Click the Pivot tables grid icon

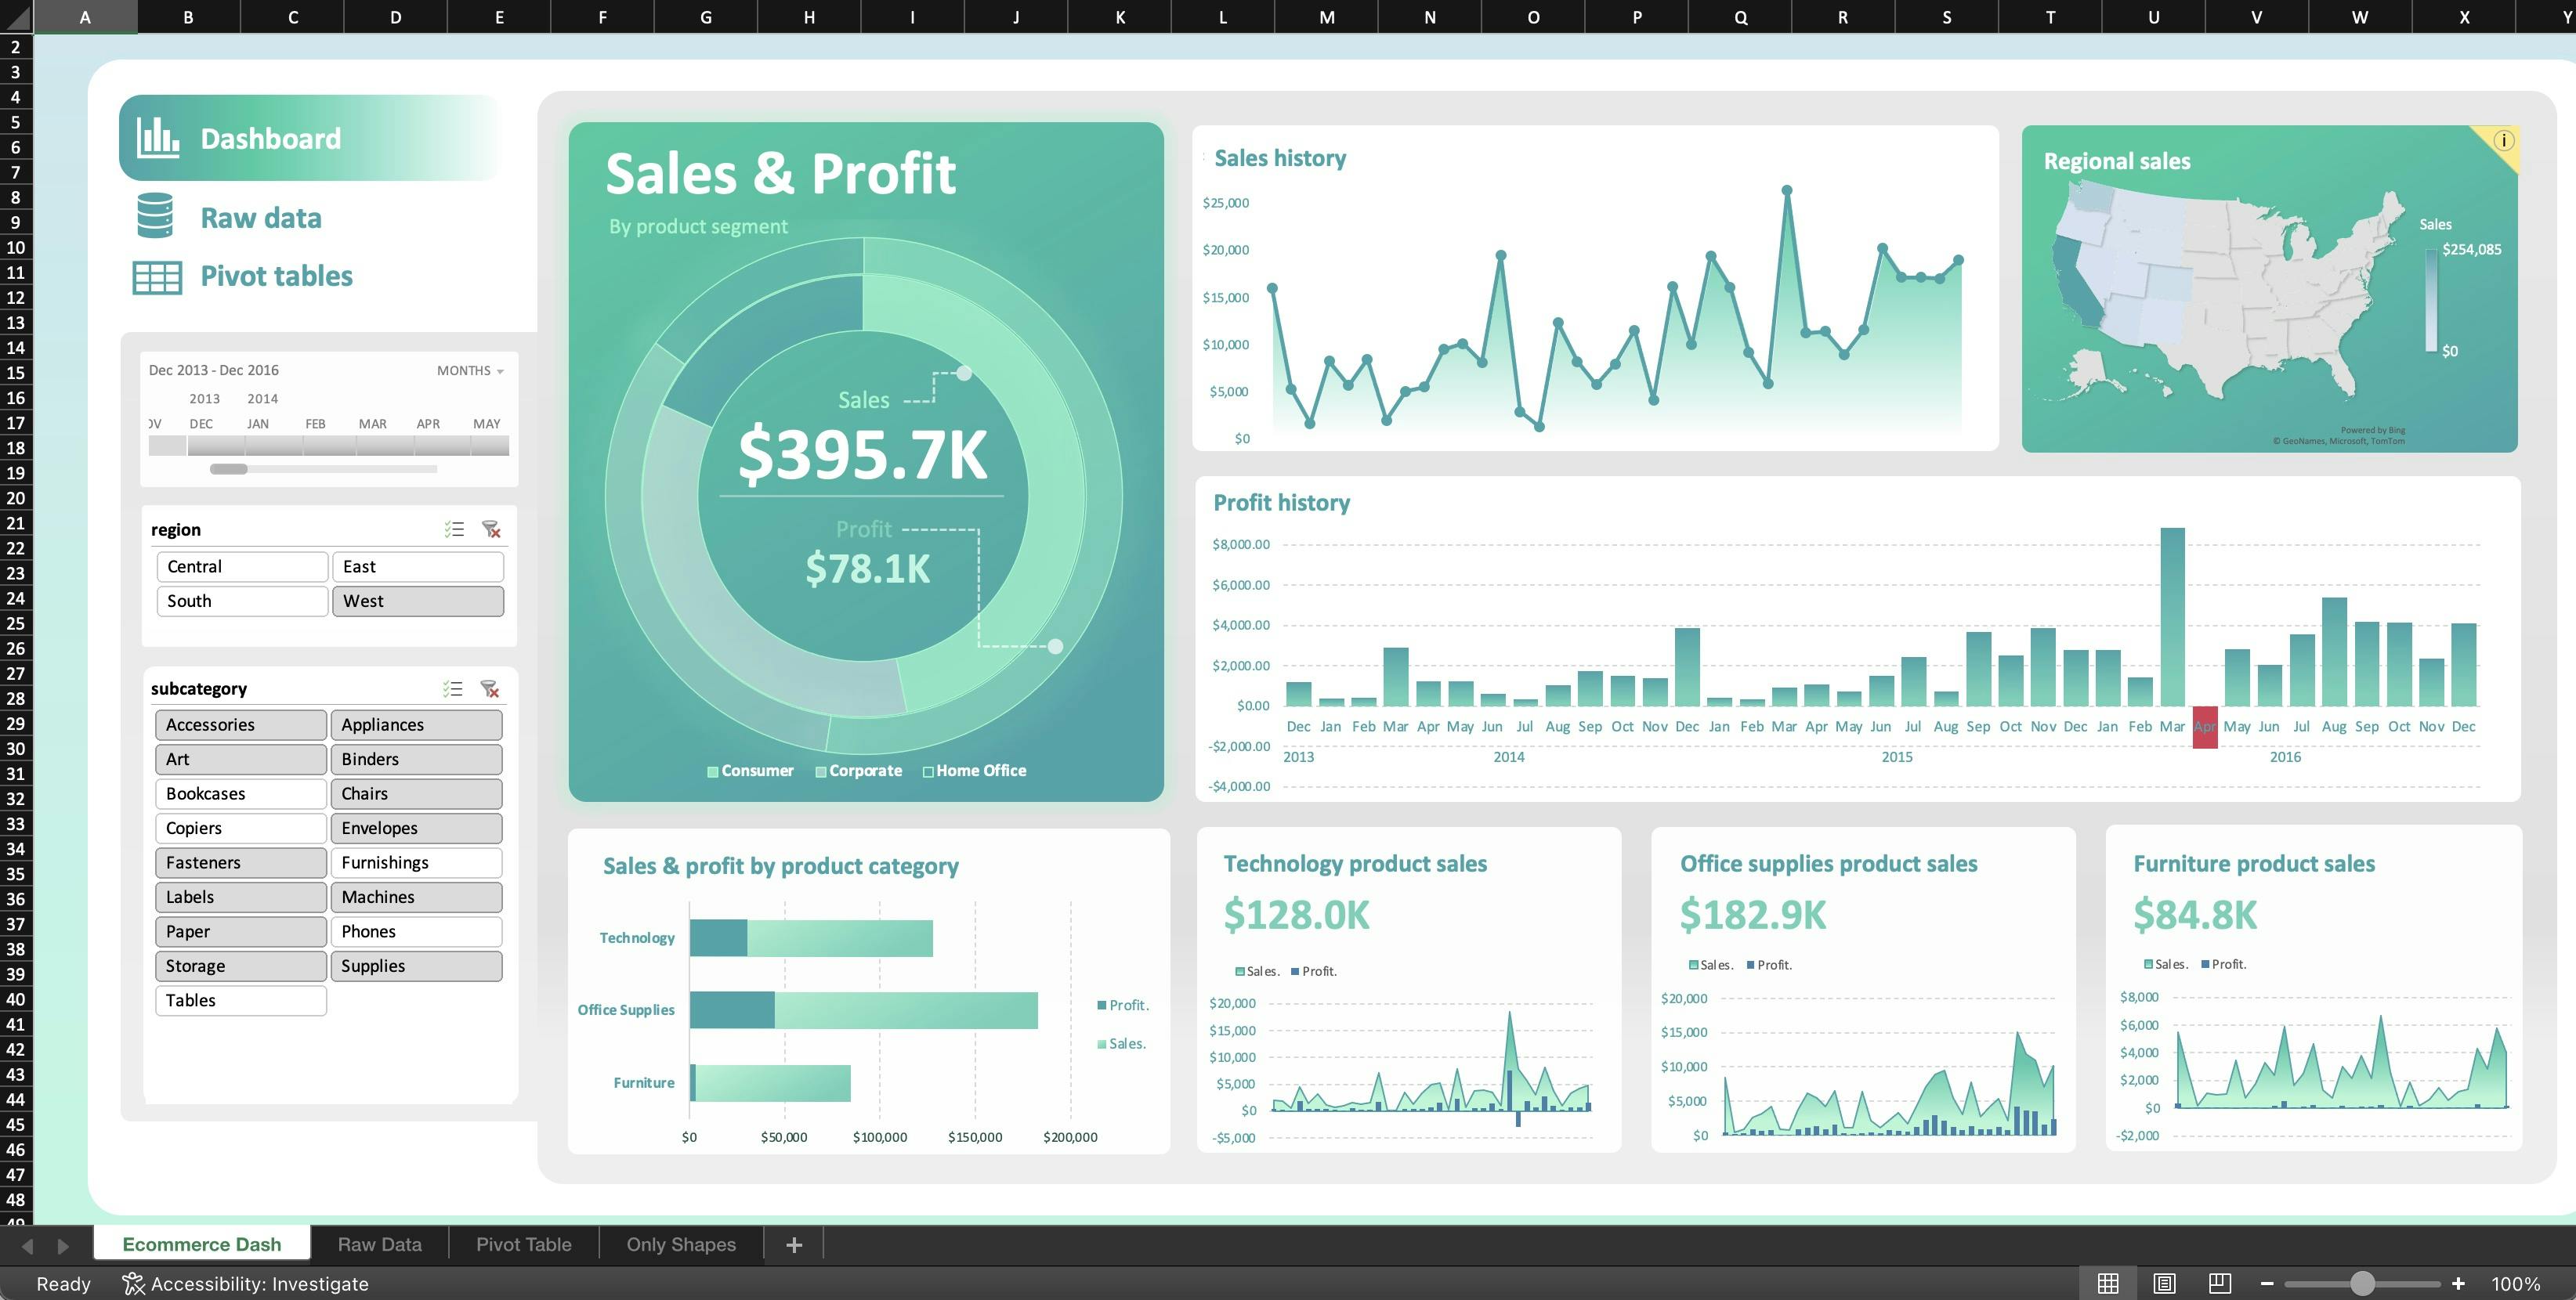click(158, 276)
